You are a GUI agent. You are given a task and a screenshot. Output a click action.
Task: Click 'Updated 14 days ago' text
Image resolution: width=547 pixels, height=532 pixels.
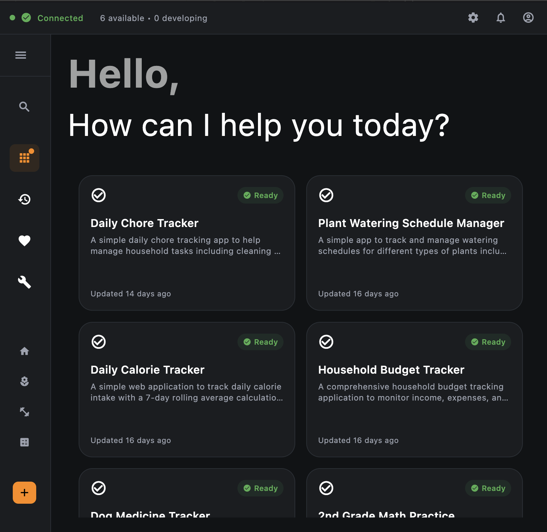click(131, 294)
